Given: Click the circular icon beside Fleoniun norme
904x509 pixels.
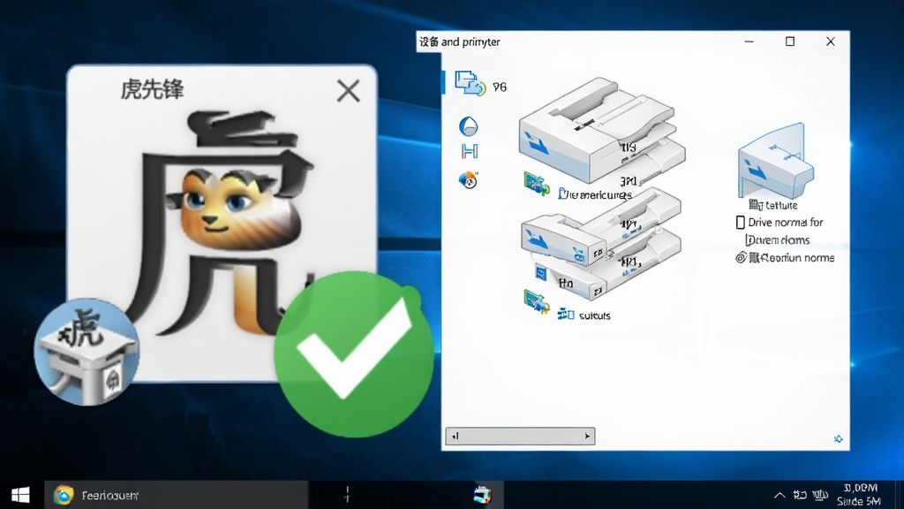Looking at the screenshot, I should pos(741,257).
